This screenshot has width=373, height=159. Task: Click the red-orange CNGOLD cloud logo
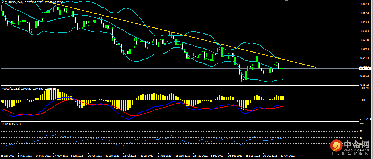[x=336, y=146]
